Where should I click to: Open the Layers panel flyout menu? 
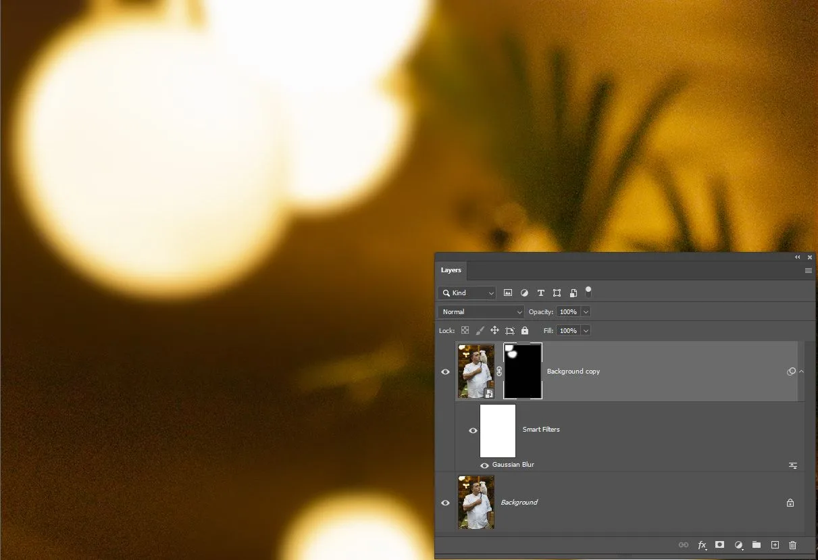[x=808, y=270]
